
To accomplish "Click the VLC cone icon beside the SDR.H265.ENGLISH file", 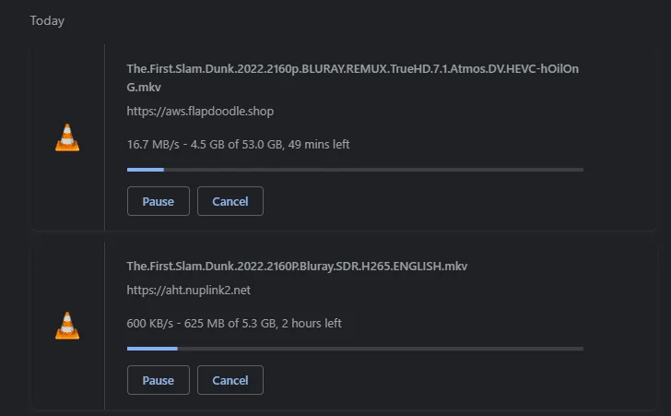I will click(x=67, y=326).
